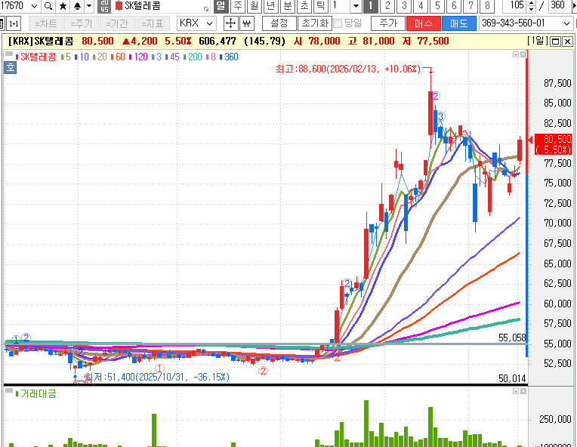Select the 년 yearly period tab

point(271,6)
